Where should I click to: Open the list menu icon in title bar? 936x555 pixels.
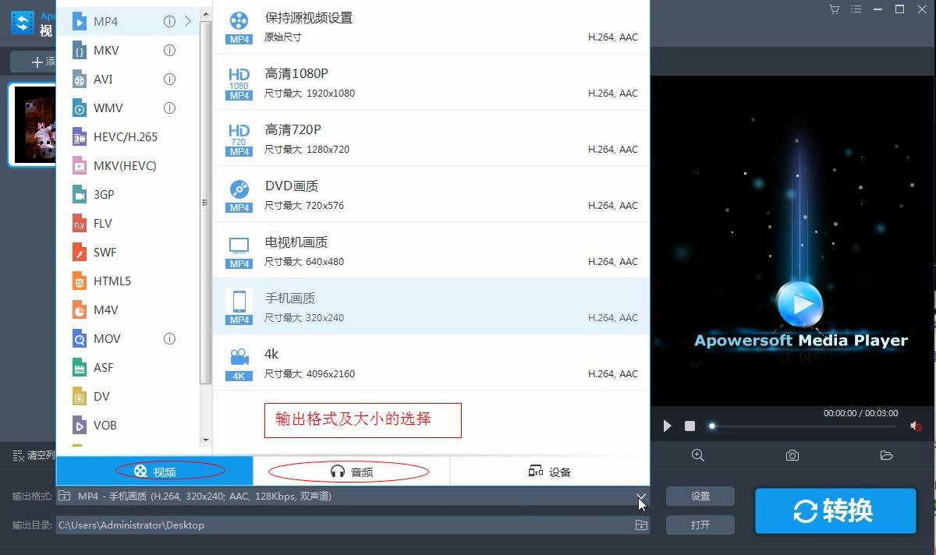(x=857, y=9)
